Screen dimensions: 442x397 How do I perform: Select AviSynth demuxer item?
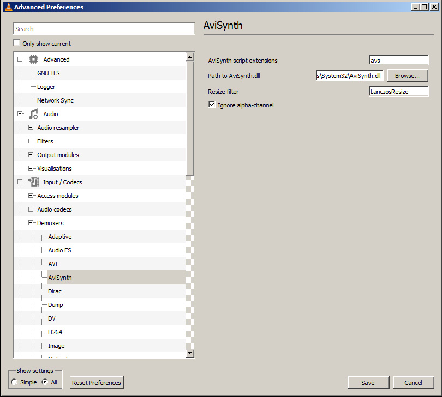point(60,278)
